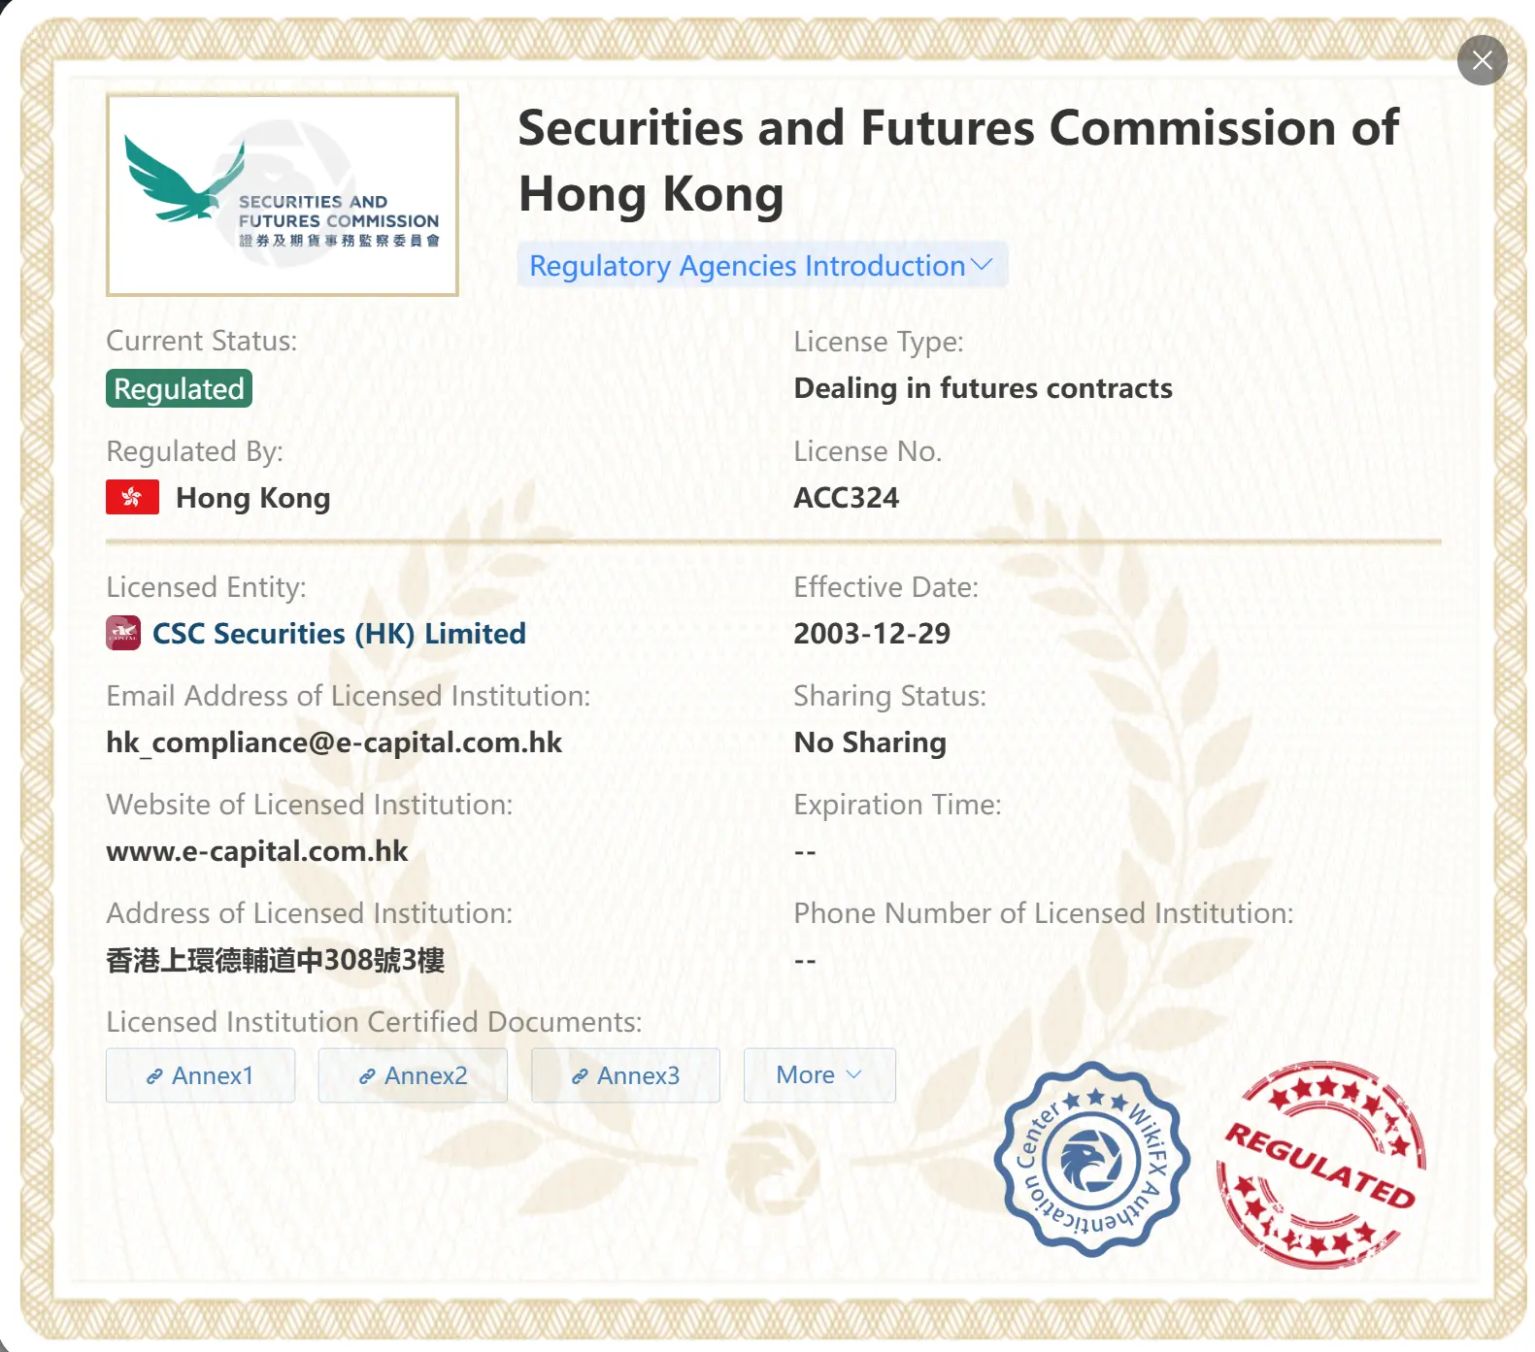1535x1352 pixels.
Task: Click the link icon on Annex2
Action: [367, 1076]
